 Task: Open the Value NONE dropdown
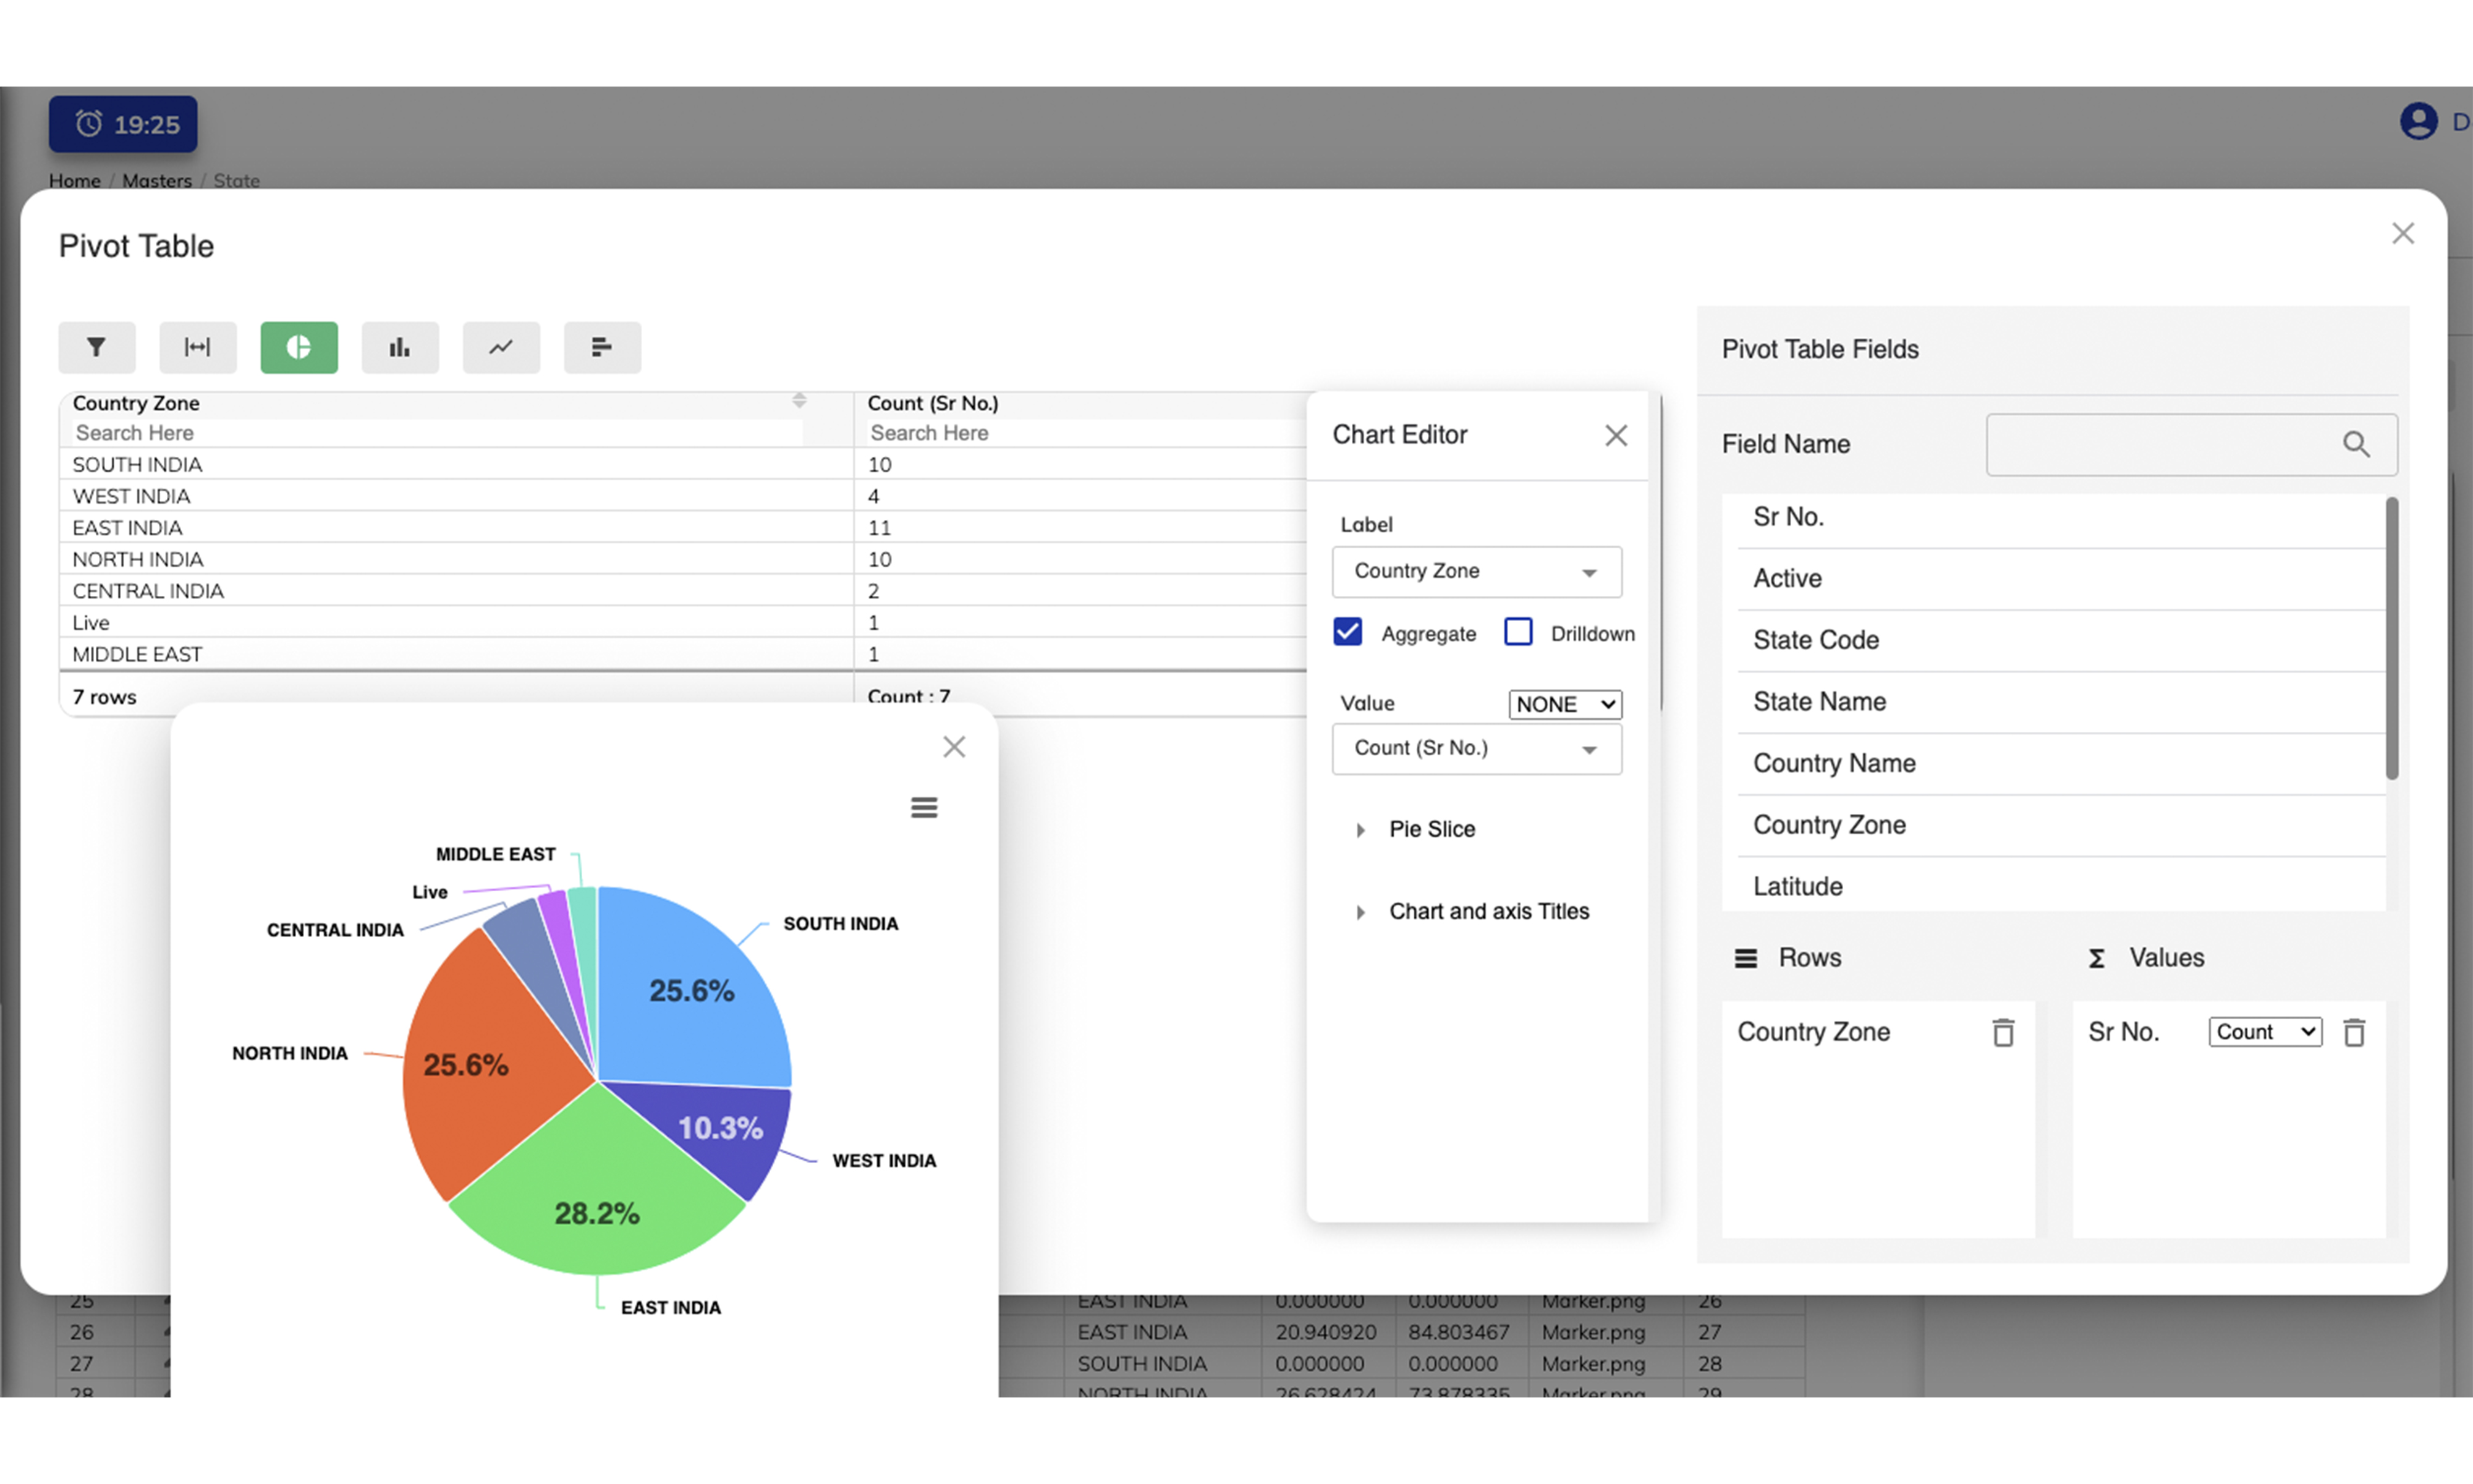(1565, 704)
